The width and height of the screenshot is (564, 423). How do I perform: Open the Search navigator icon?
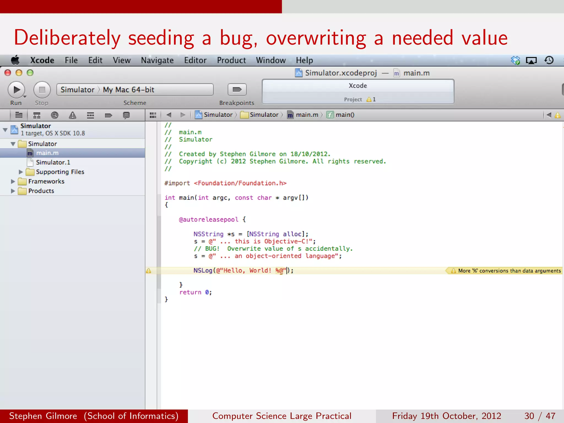pyautogui.click(x=55, y=115)
